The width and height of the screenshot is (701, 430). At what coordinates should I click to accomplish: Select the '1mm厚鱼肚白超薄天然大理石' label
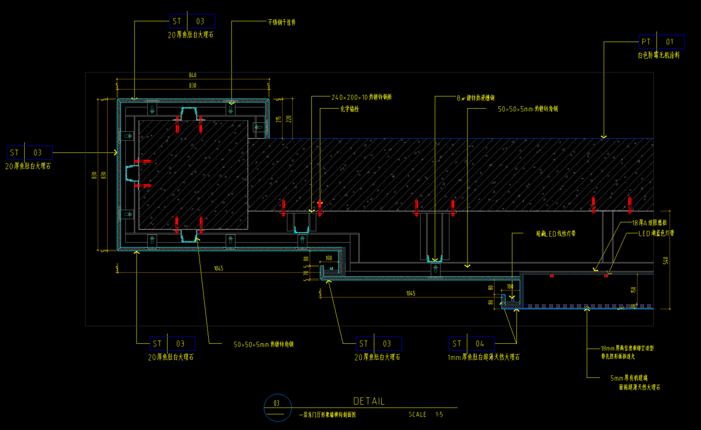tap(484, 357)
